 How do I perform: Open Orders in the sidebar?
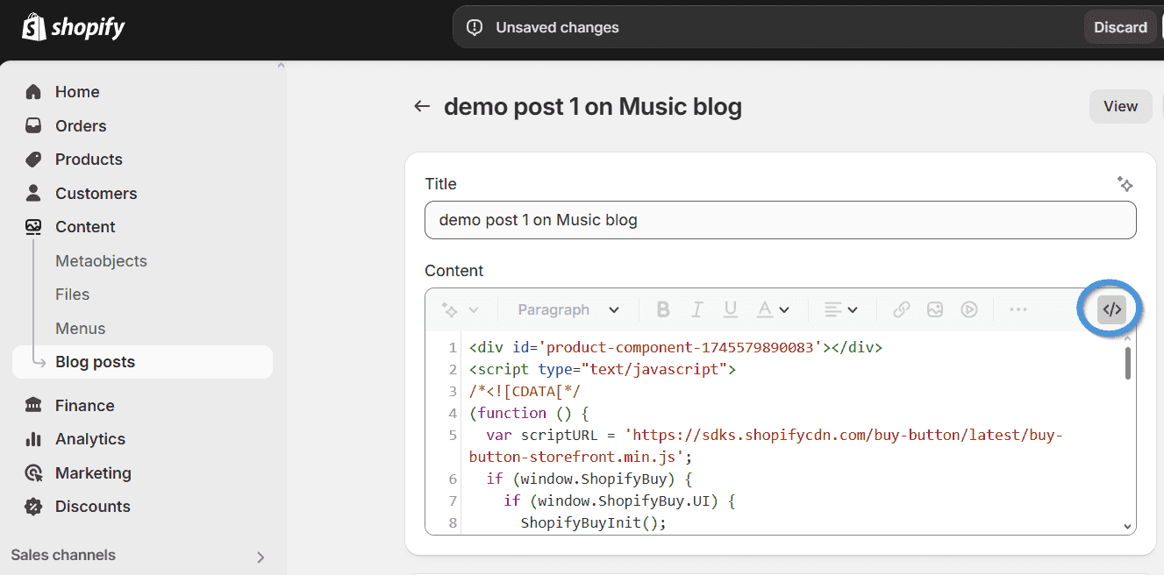81,126
